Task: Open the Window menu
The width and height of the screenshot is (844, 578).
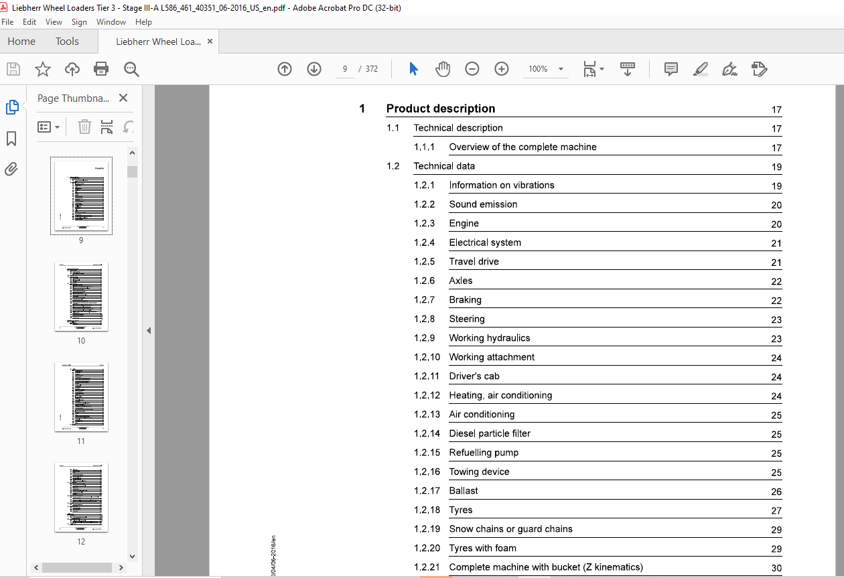Action: coord(111,22)
